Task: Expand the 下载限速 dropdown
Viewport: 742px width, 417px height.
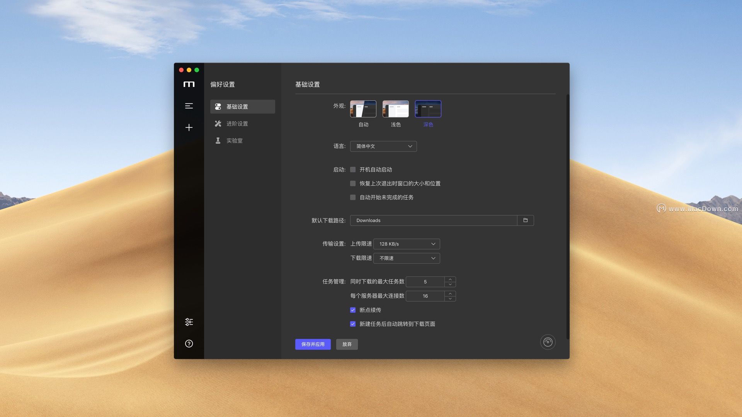Action: tap(406, 258)
